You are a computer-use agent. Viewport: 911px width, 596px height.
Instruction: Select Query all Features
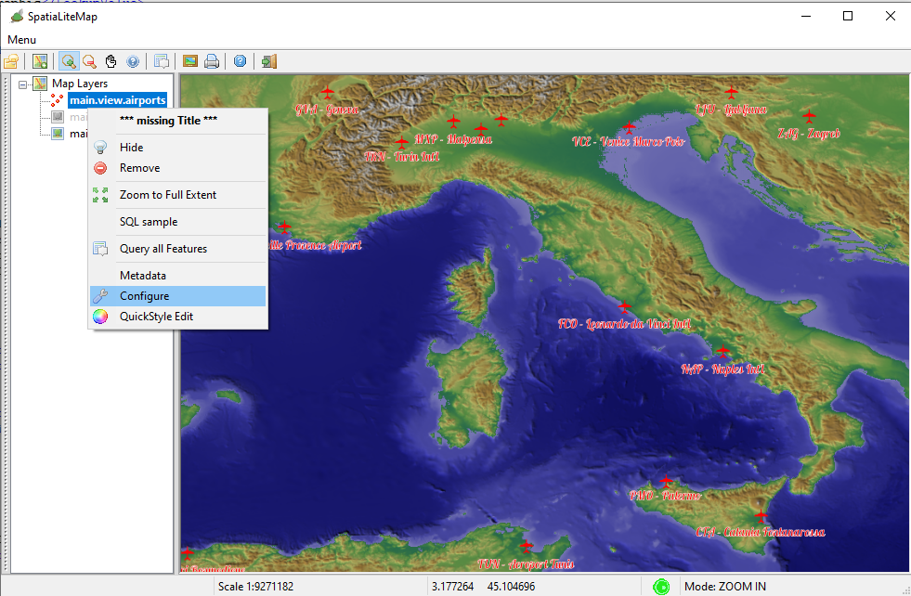click(177, 249)
